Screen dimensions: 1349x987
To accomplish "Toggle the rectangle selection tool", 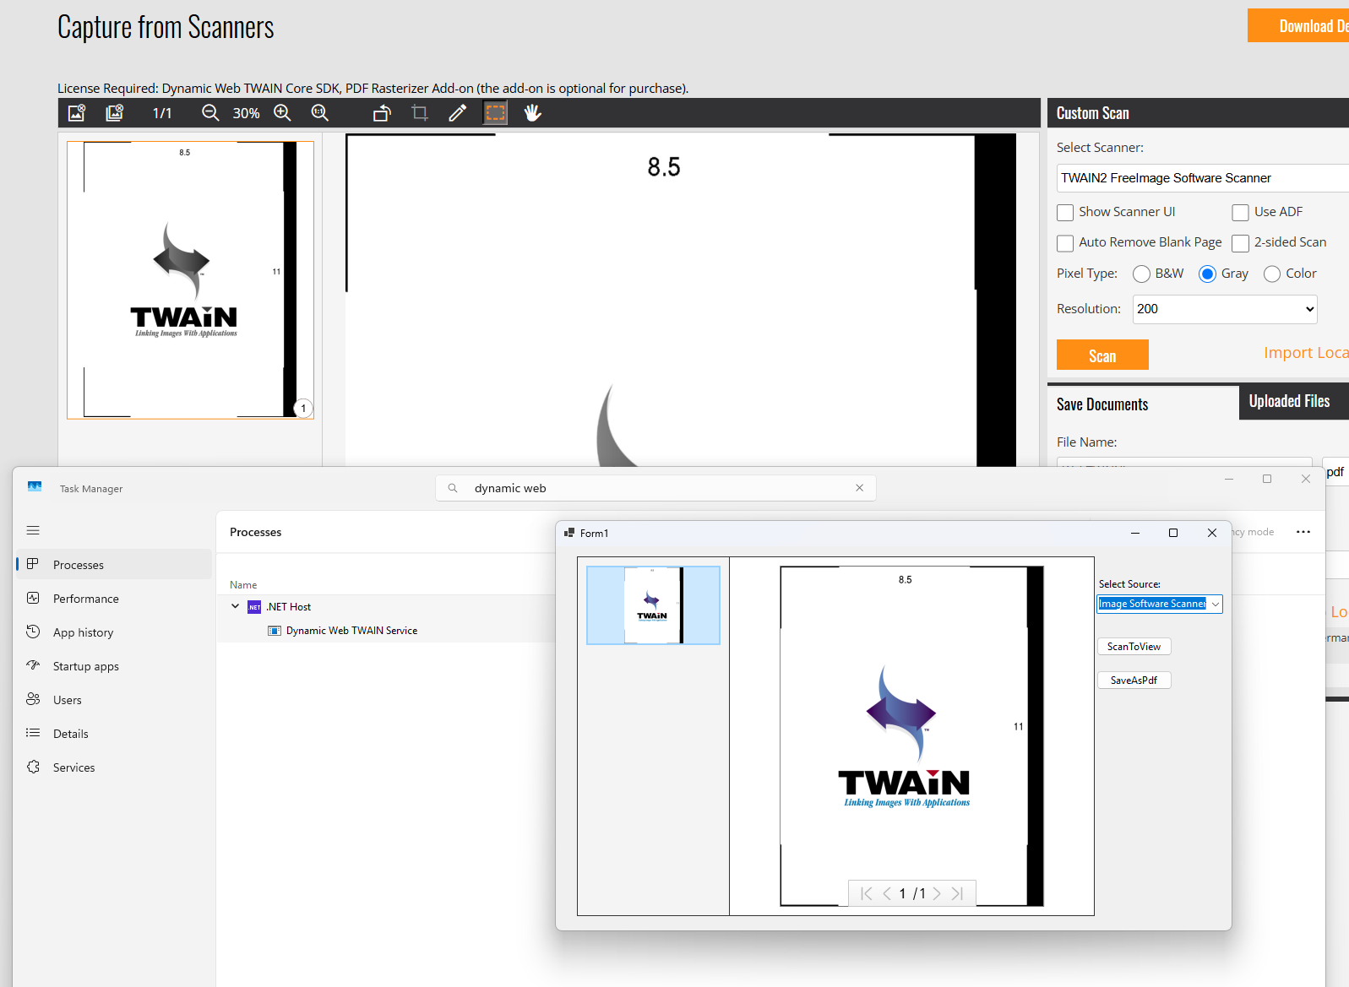I will (495, 113).
